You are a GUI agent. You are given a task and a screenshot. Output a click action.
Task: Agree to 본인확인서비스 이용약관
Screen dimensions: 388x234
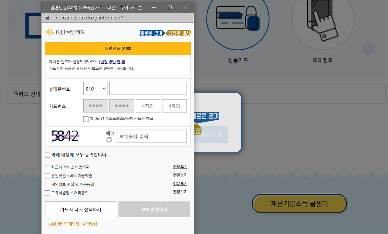[x=48, y=176]
